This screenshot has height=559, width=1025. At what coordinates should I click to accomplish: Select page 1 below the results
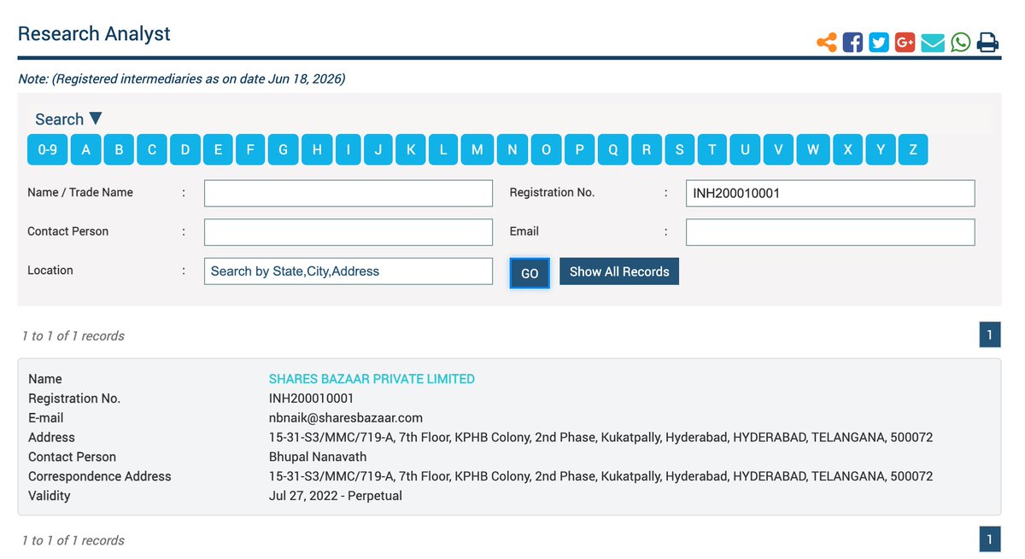(990, 539)
